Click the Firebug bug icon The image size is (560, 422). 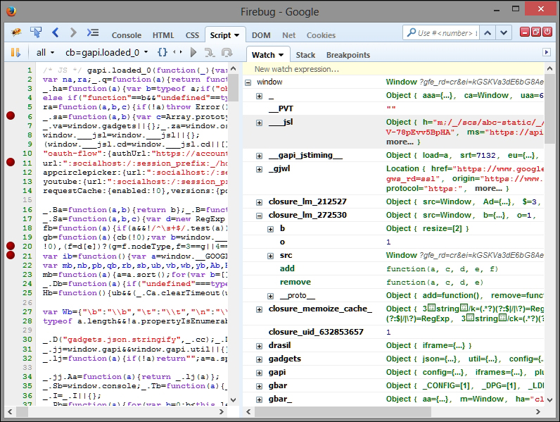[x=16, y=32]
